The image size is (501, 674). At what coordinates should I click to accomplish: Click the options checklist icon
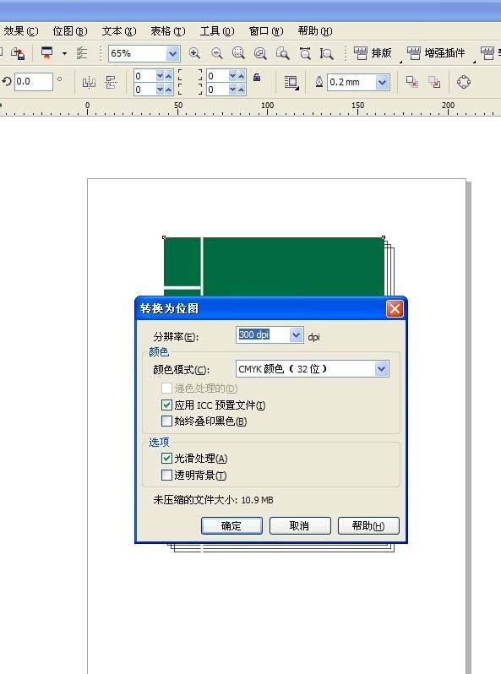pyautogui.click(x=81, y=53)
